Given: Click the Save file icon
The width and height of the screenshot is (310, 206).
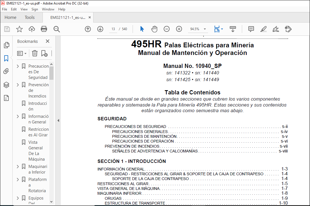Looking at the screenshot, I should (7, 29).
